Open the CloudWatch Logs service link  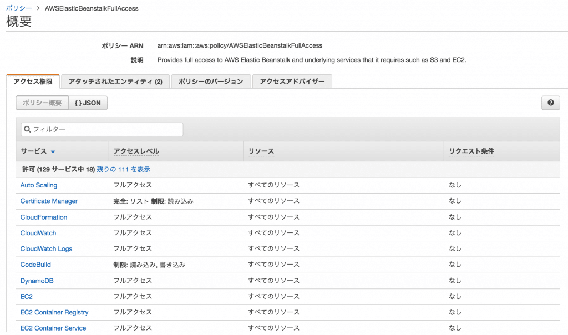(47, 249)
